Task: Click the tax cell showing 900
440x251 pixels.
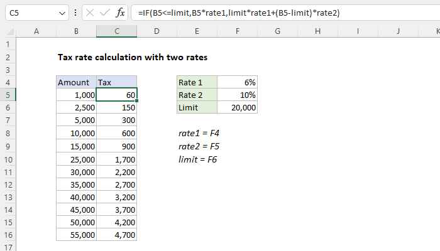Action: [x=117, y=146]
